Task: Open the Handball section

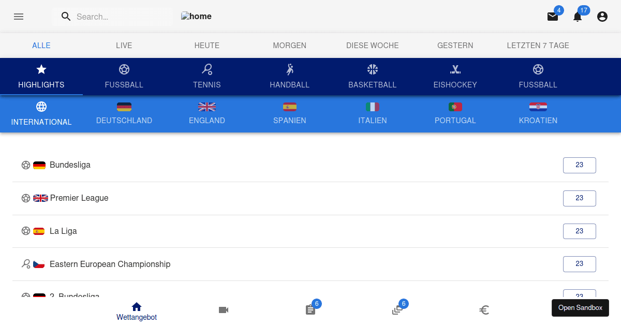Action: point(290,76)
